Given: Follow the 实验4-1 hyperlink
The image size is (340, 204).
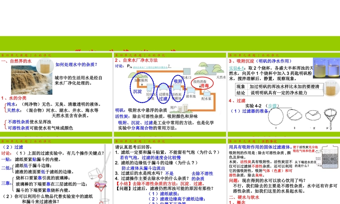Looking at the screenshot, I should click(x=236, y=68).
